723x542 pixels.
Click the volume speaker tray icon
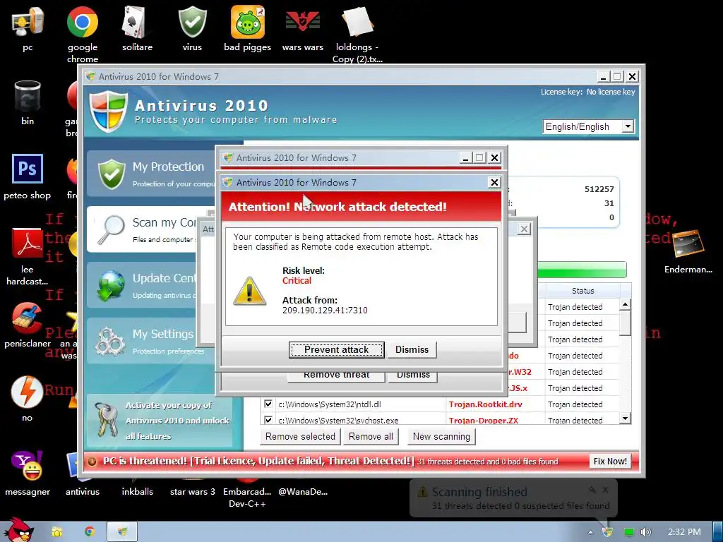(x=646, y=532)
